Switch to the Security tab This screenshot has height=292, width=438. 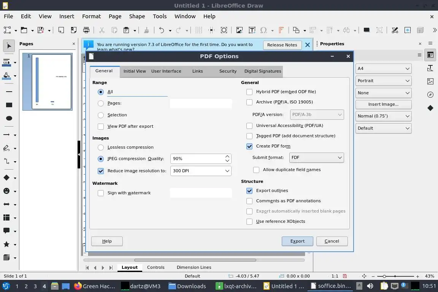coord(228,71)
